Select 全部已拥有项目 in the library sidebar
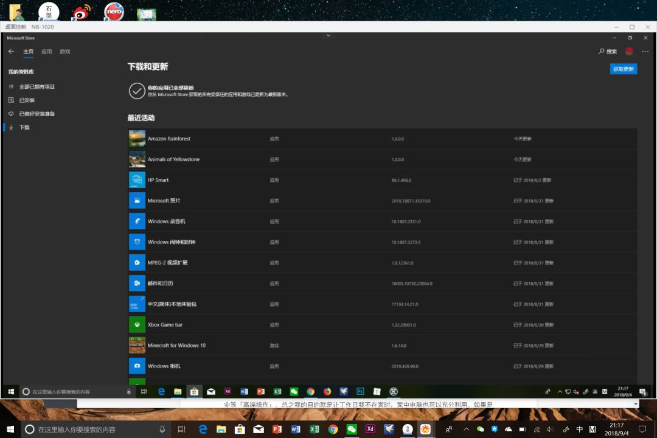The image size is (657, 438). (x=36, y=87)
